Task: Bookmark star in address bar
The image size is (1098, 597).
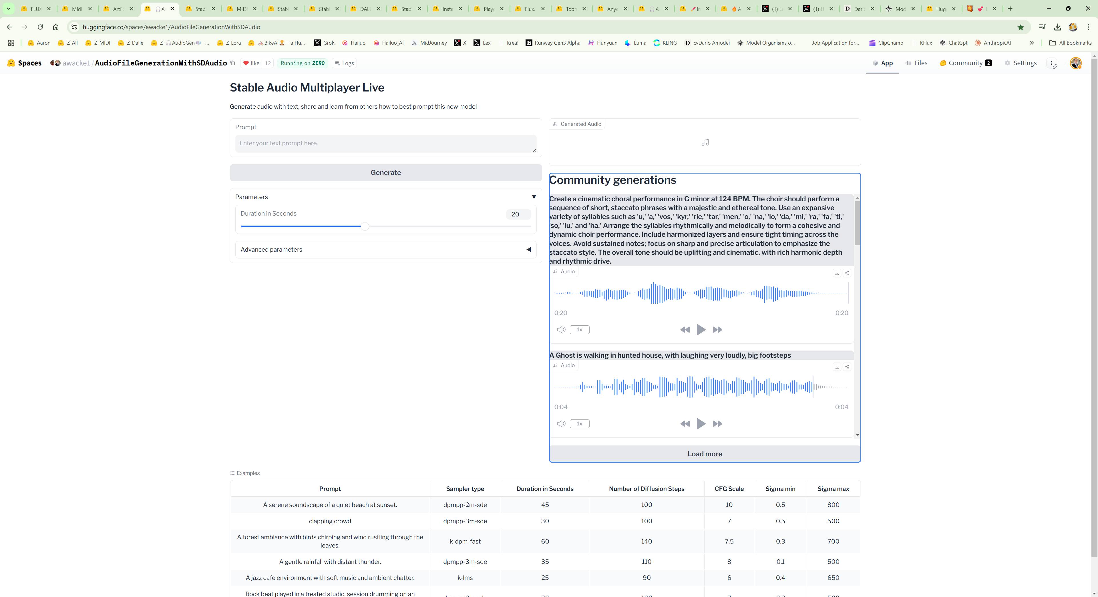Action: [1021, 27]
